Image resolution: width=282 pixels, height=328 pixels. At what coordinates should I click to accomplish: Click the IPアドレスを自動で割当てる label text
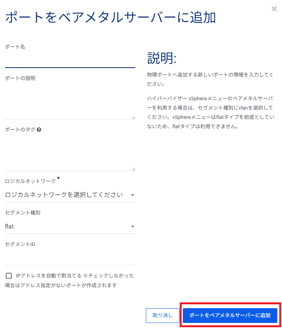(49, 276)
